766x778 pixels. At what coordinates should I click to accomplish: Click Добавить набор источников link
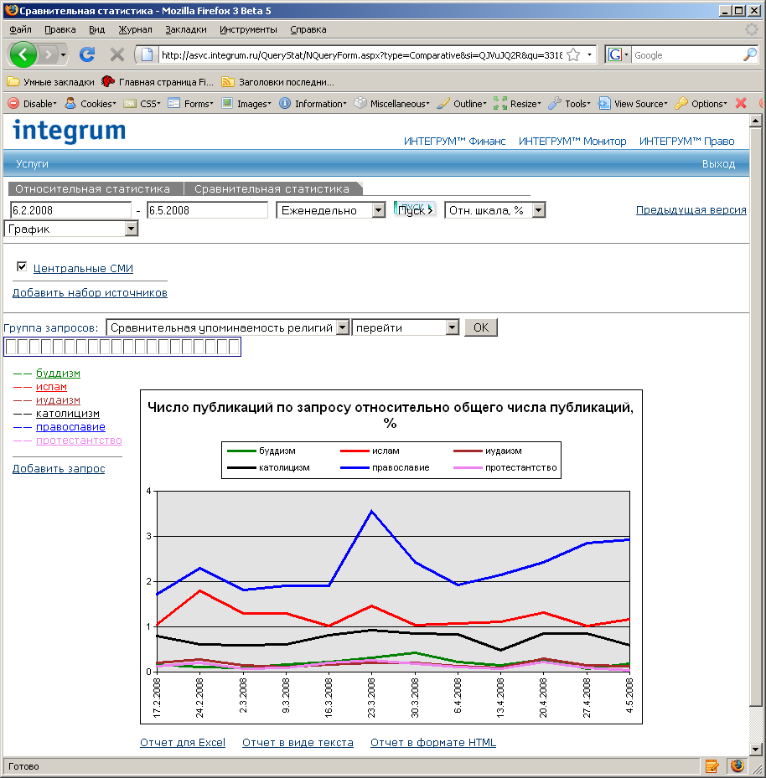click(90, 293)
